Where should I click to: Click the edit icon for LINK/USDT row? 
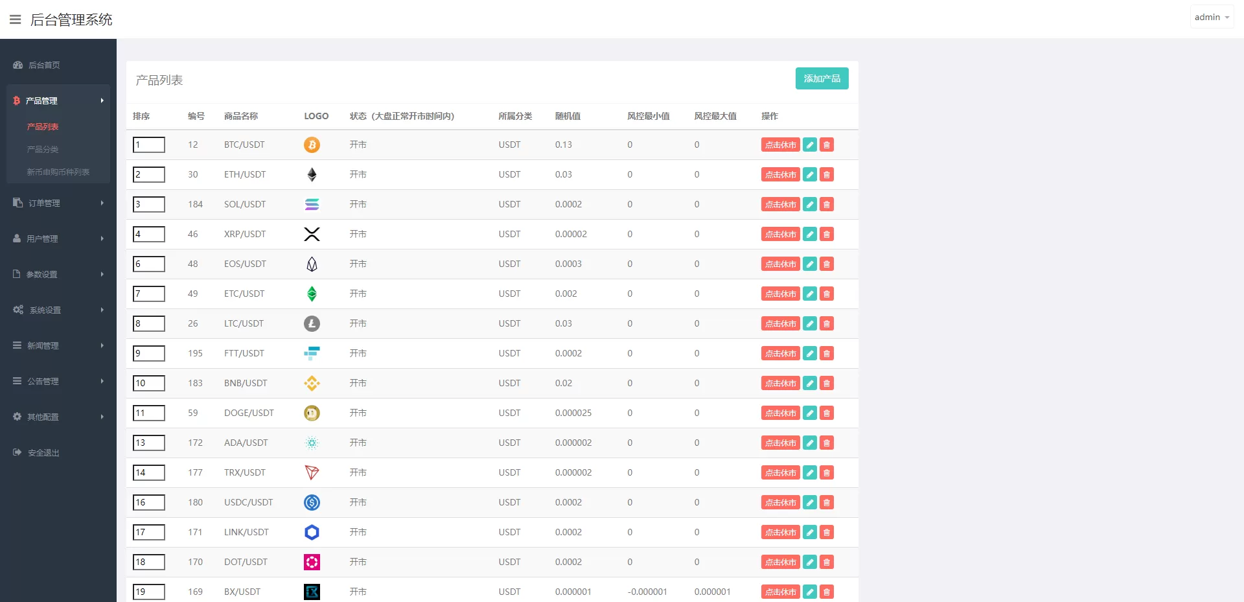tap(809, 533)
